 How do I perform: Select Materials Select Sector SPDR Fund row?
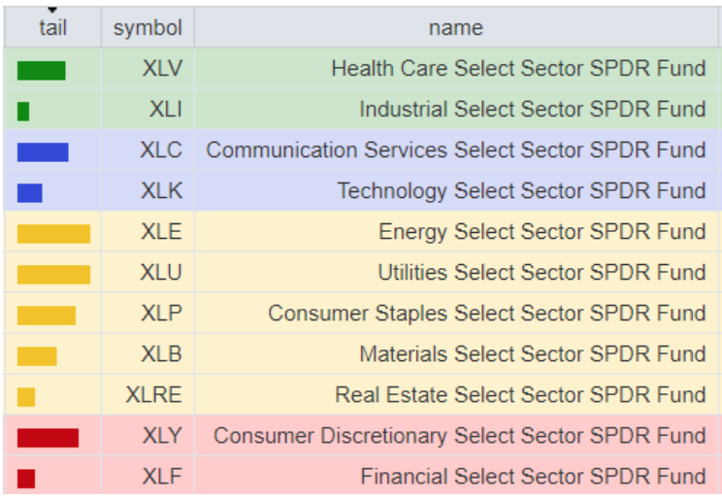(533, 354)
